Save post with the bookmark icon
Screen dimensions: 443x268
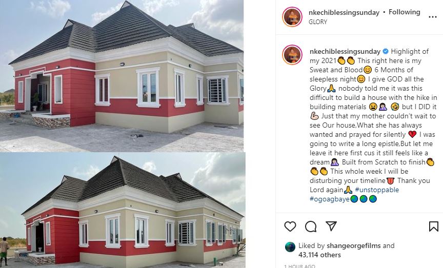coord(434,226)
